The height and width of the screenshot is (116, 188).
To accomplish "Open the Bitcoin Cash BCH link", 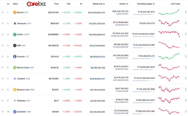I will tap(26, 68).
